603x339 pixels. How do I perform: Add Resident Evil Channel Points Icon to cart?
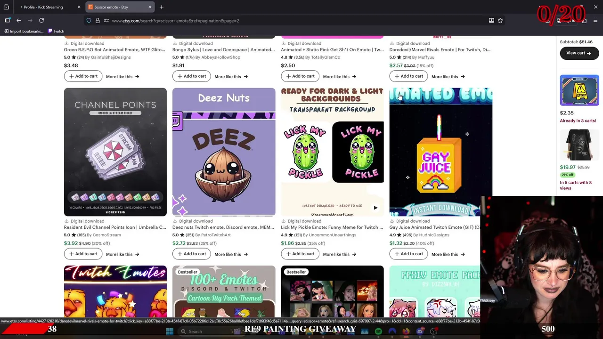83,254
